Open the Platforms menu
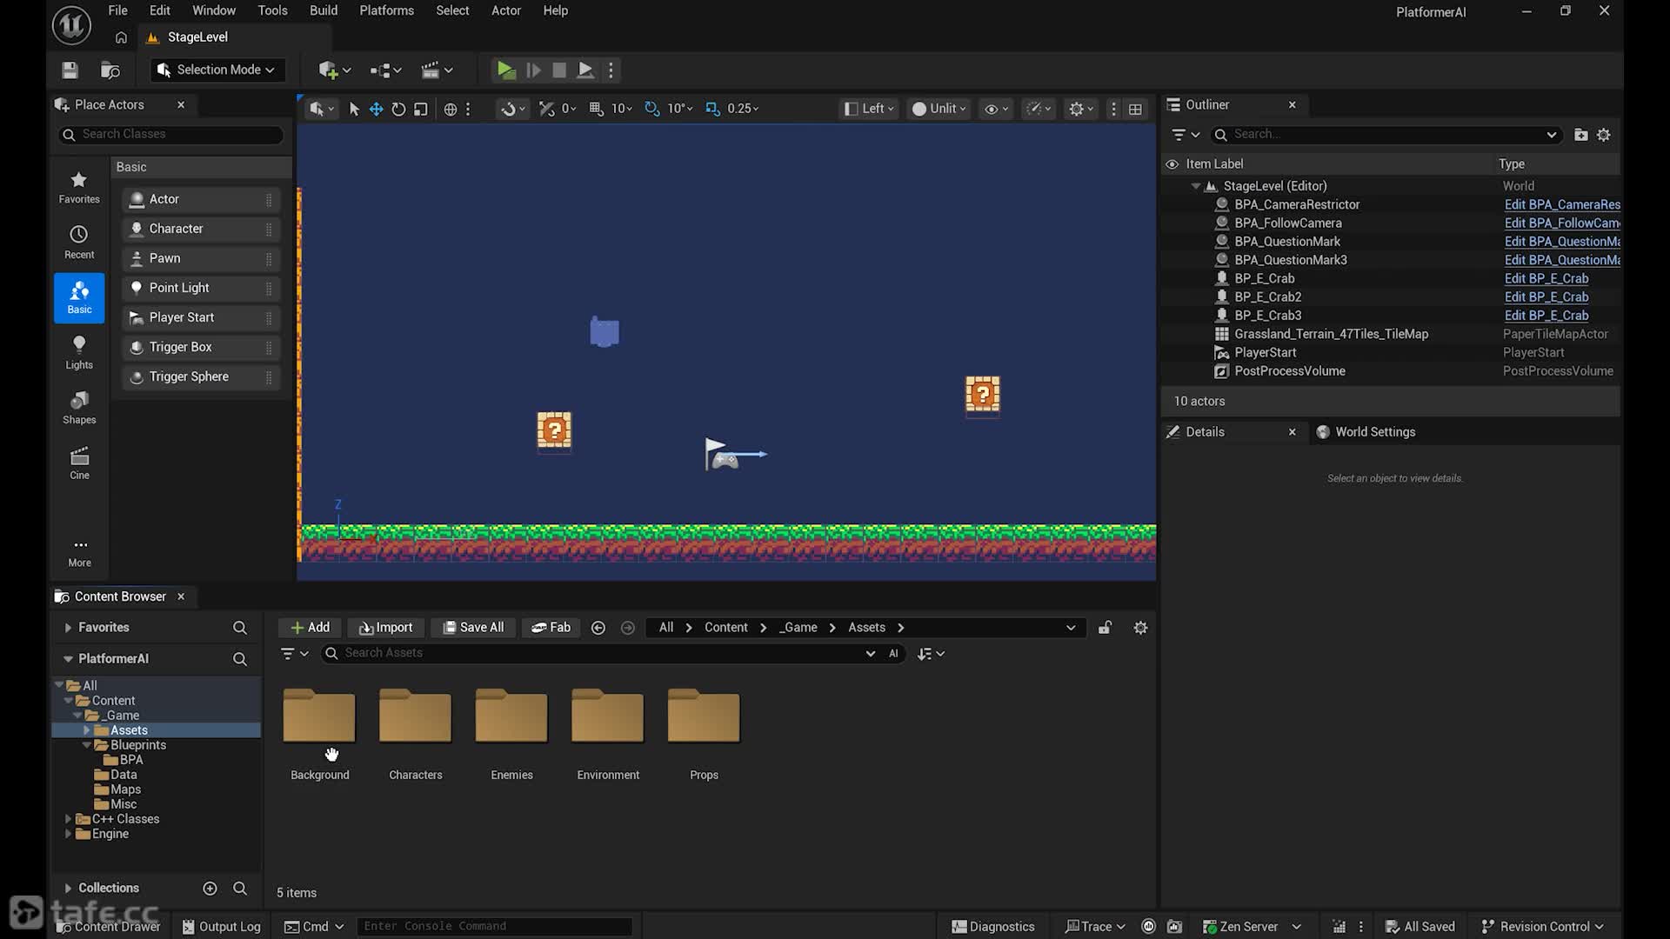The width and height of the screenshot is (1670, 939). pos(386,10)
